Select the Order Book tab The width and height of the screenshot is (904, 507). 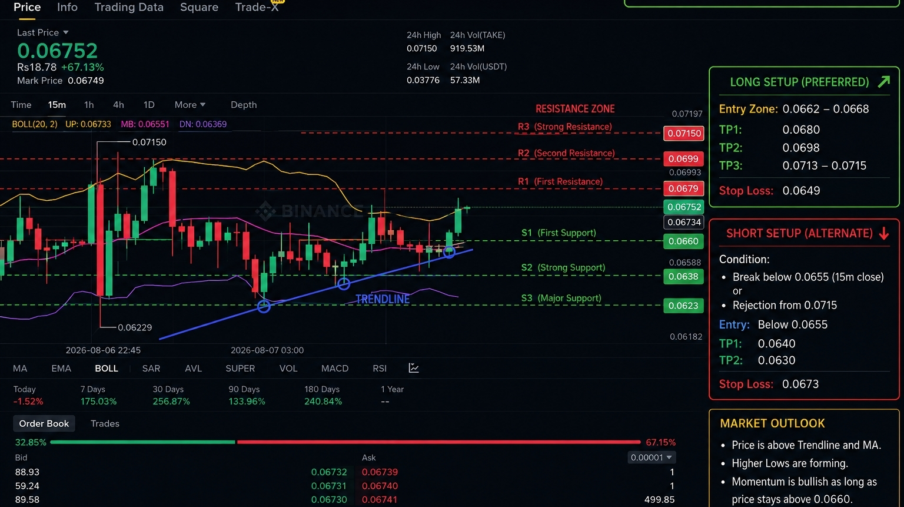[44, 423]
